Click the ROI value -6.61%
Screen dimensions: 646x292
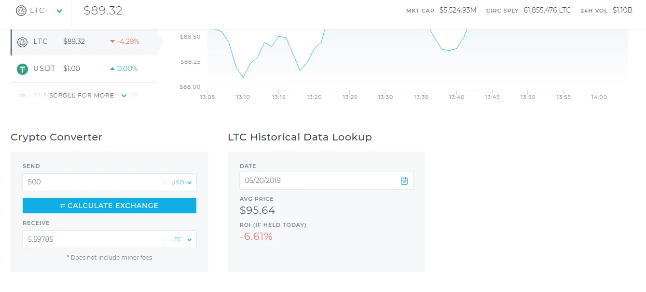pyautogui.click(x=256, y=236)
